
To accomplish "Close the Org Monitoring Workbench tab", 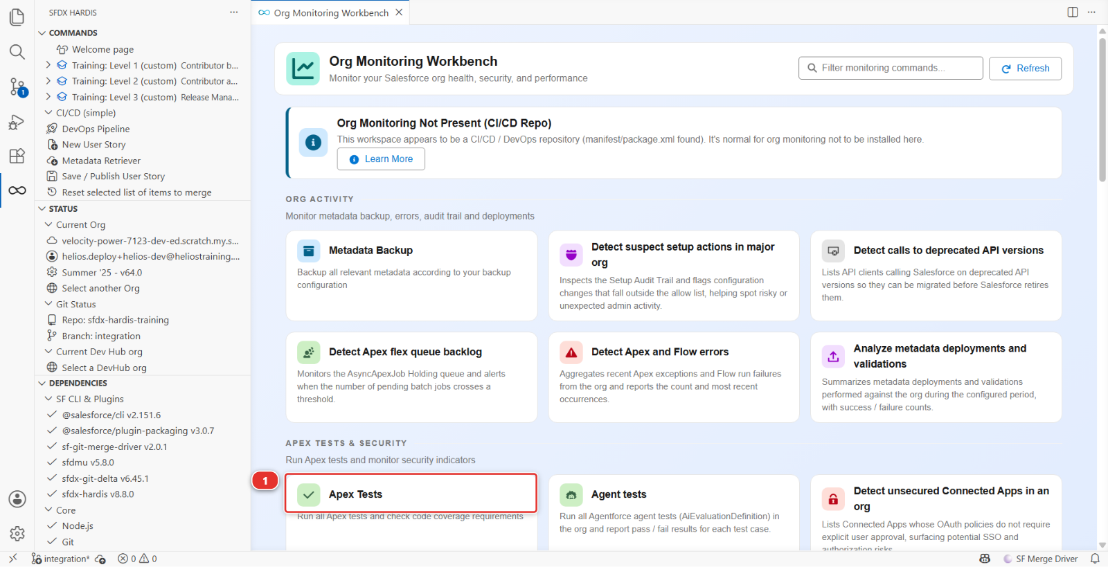I will coord(399,12).
